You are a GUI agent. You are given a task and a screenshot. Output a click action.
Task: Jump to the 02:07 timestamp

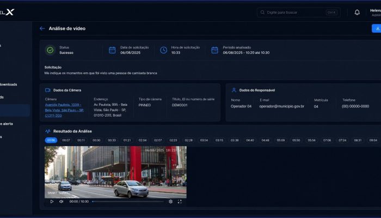point(158,140)
